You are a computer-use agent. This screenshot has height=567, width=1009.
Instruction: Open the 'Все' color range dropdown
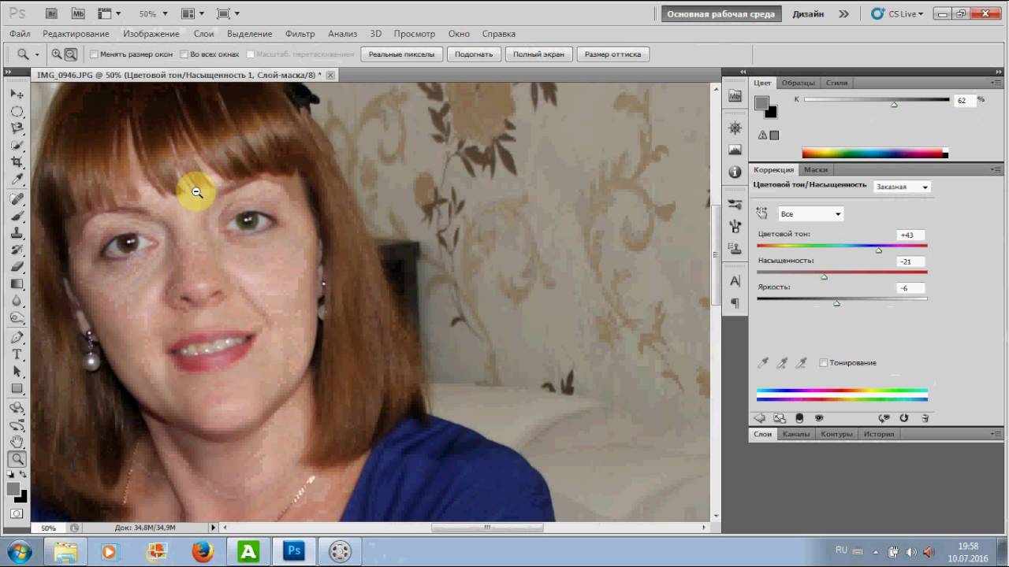[x=810, y=214]
